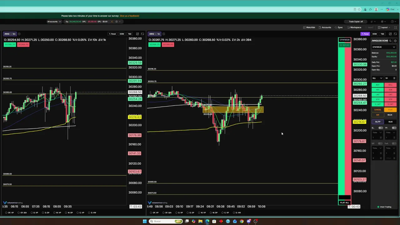Open File Explorer from taskbar
The image size is (400, 225).
[x=200, y=221]
